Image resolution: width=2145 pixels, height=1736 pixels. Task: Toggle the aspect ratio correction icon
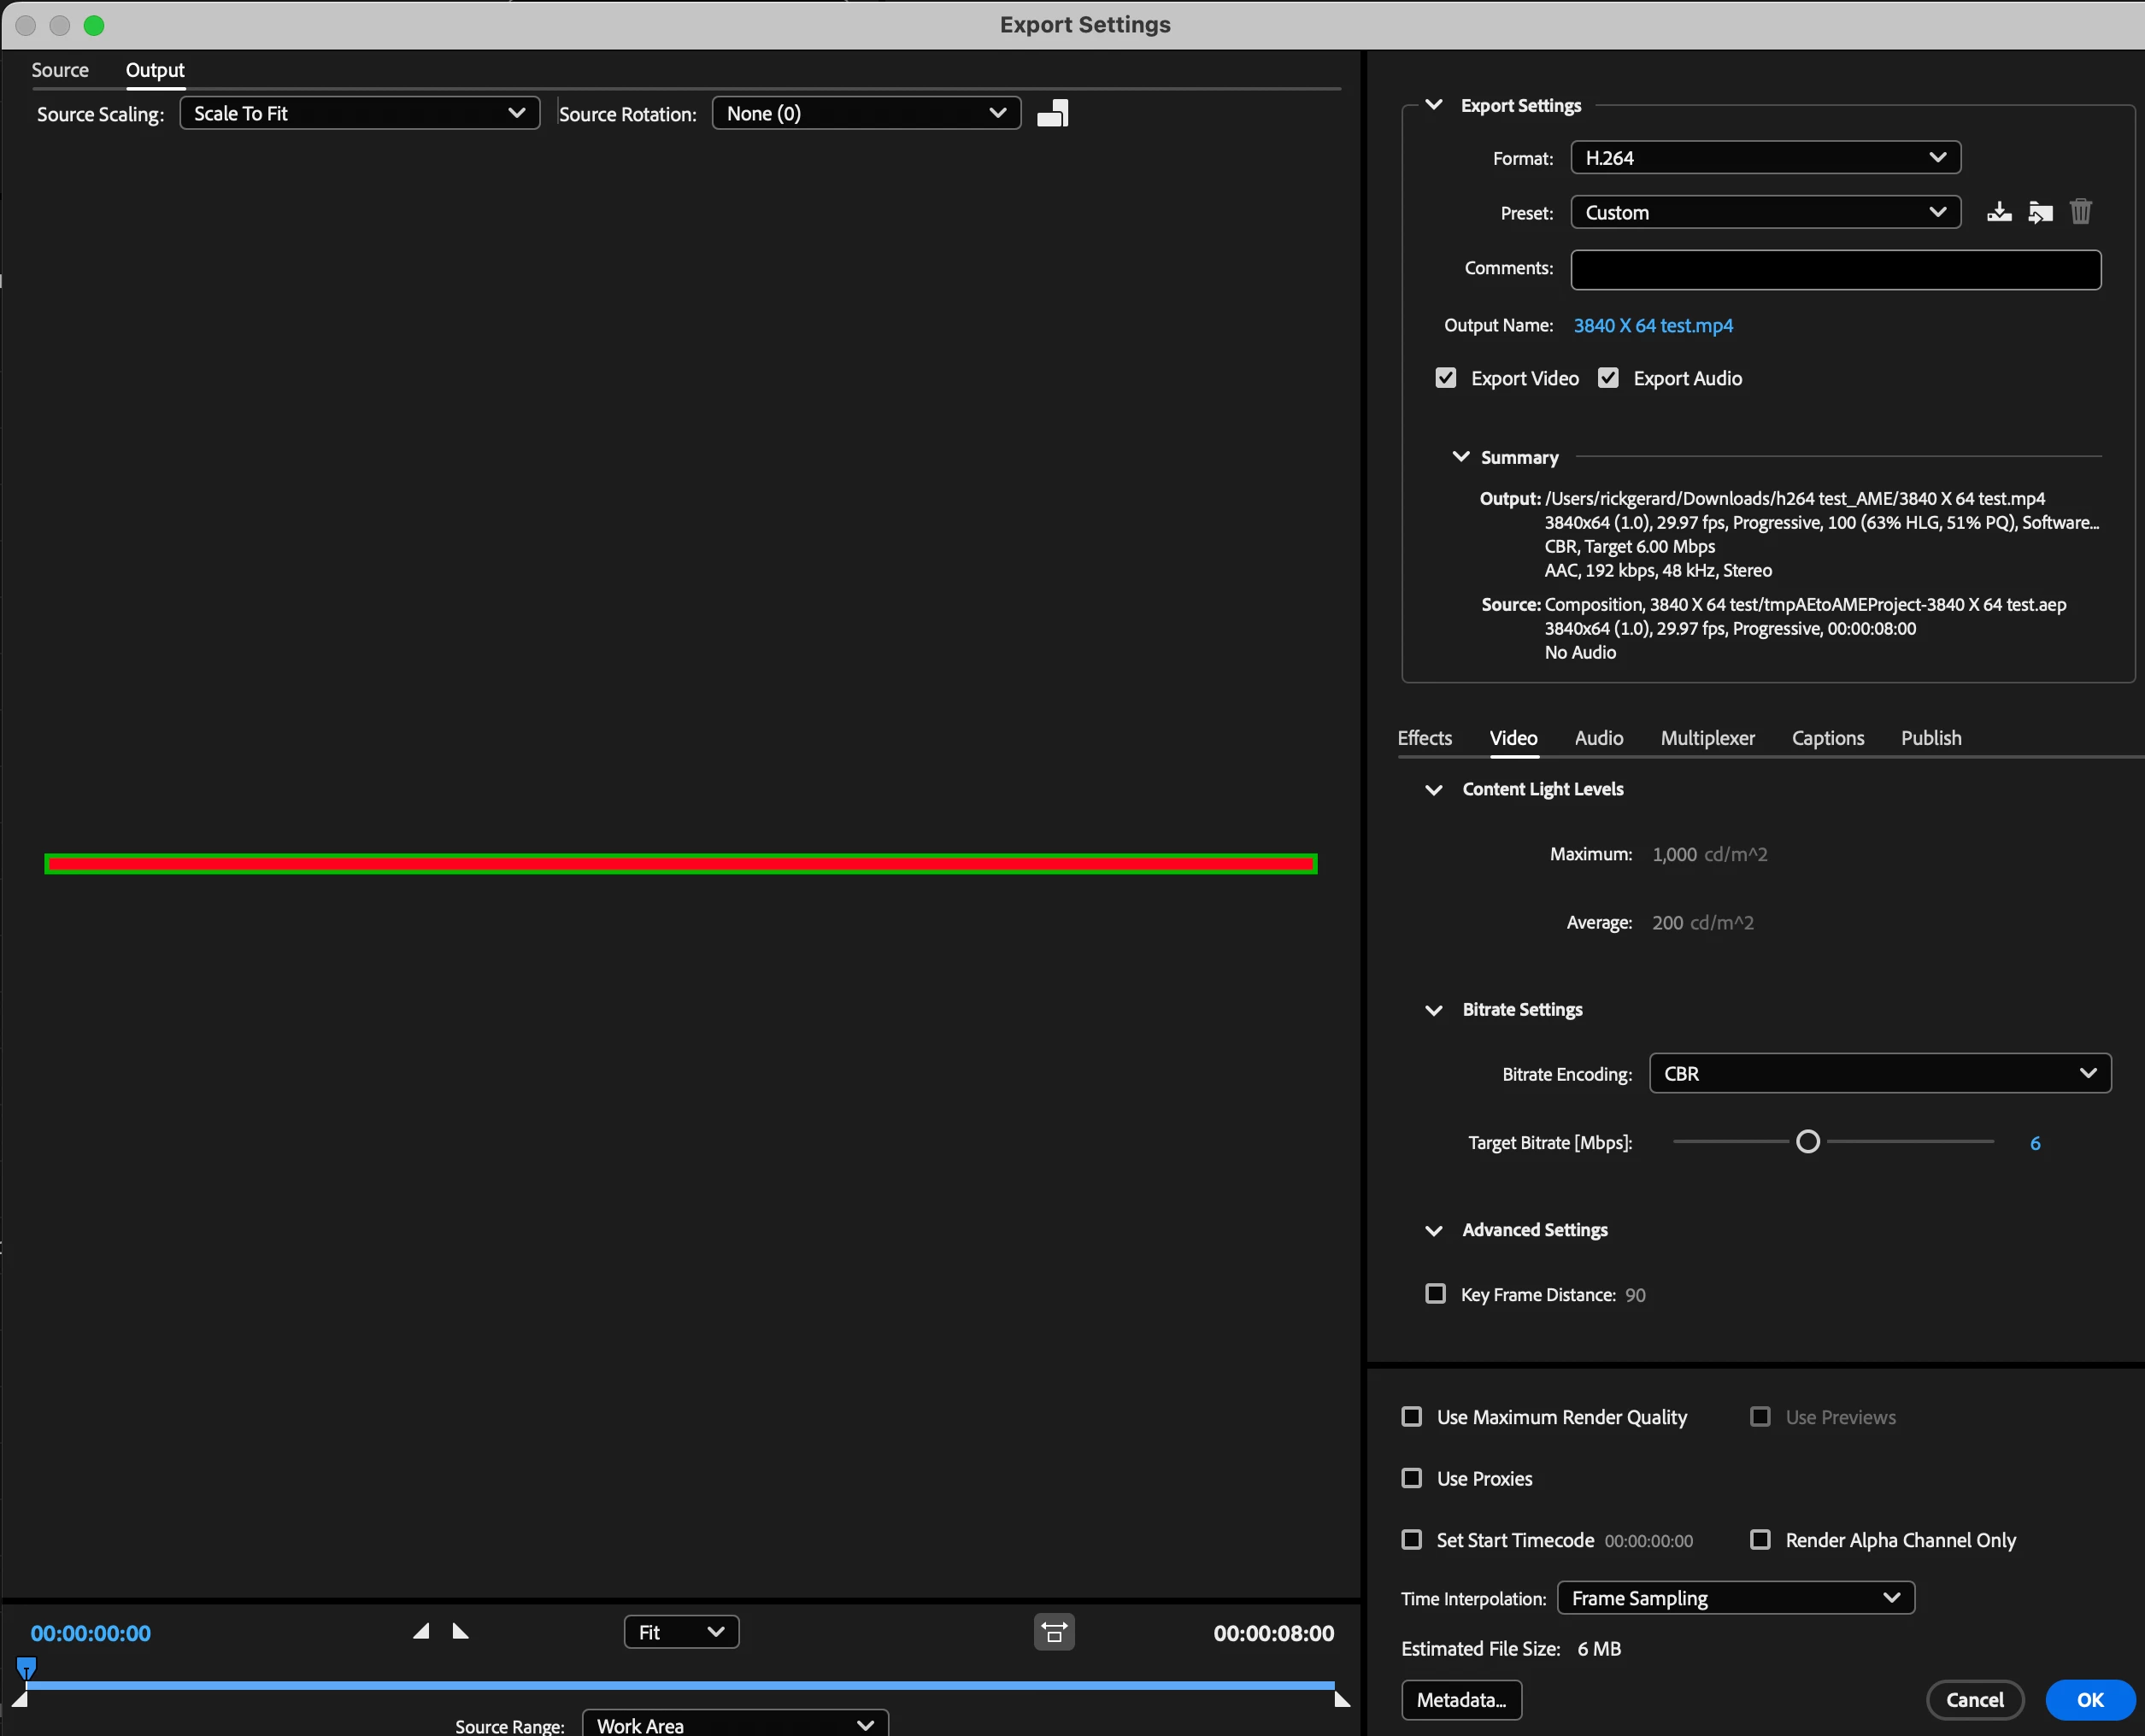(x=1054, y=1632)
